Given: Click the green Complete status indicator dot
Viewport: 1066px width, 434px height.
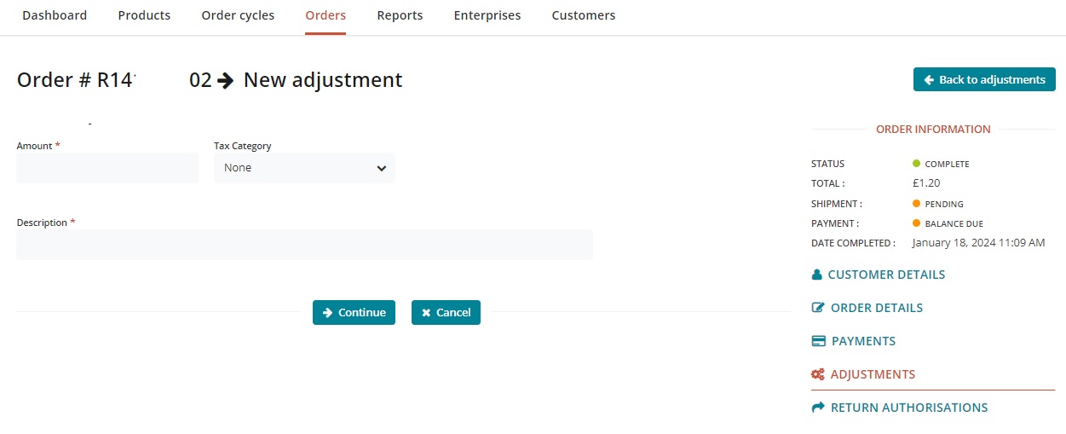Looking at the screenshot, I should 917,163.
